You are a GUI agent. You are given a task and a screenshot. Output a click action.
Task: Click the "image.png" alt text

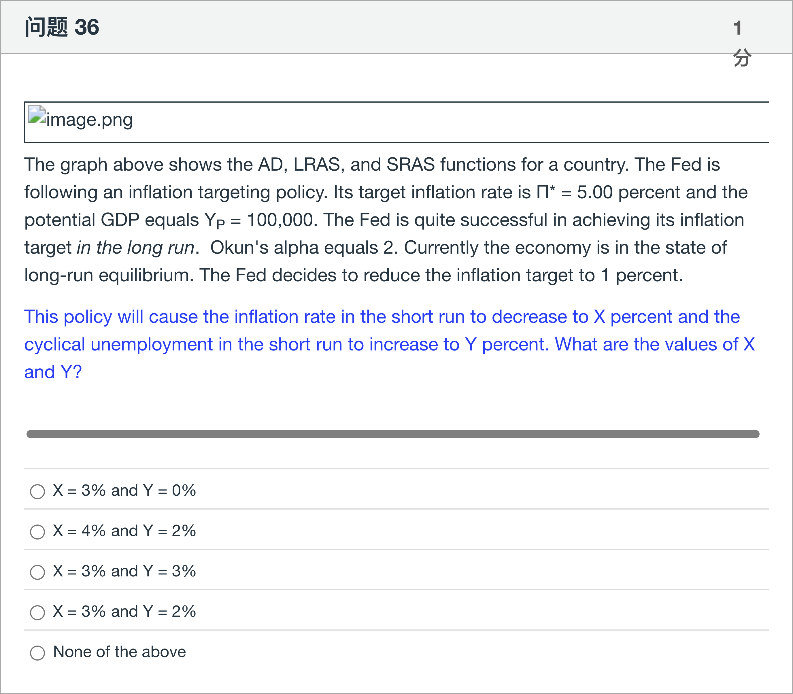(89, 120)
